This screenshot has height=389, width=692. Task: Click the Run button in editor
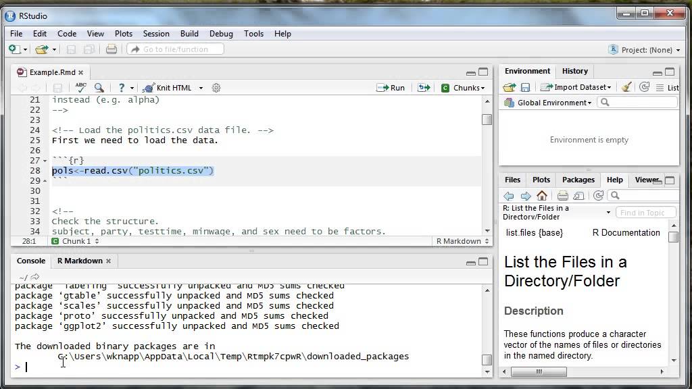click(391, 88)
